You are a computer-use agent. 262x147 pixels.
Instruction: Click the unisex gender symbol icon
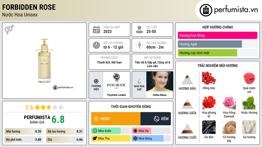coord(9,30)
